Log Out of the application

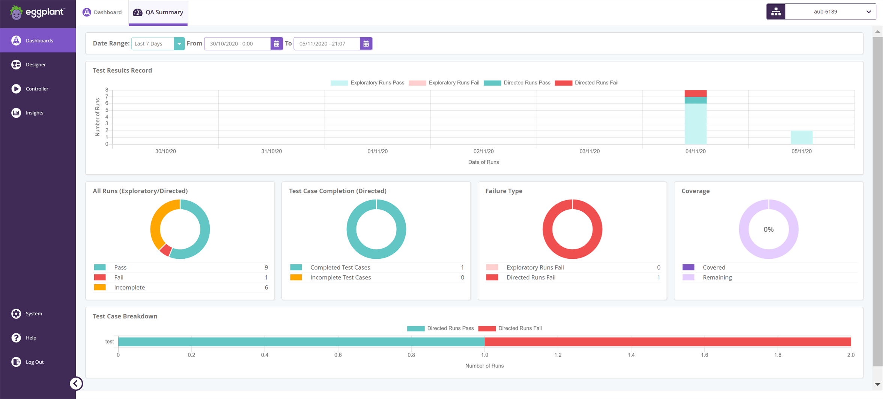click(35, 362)
